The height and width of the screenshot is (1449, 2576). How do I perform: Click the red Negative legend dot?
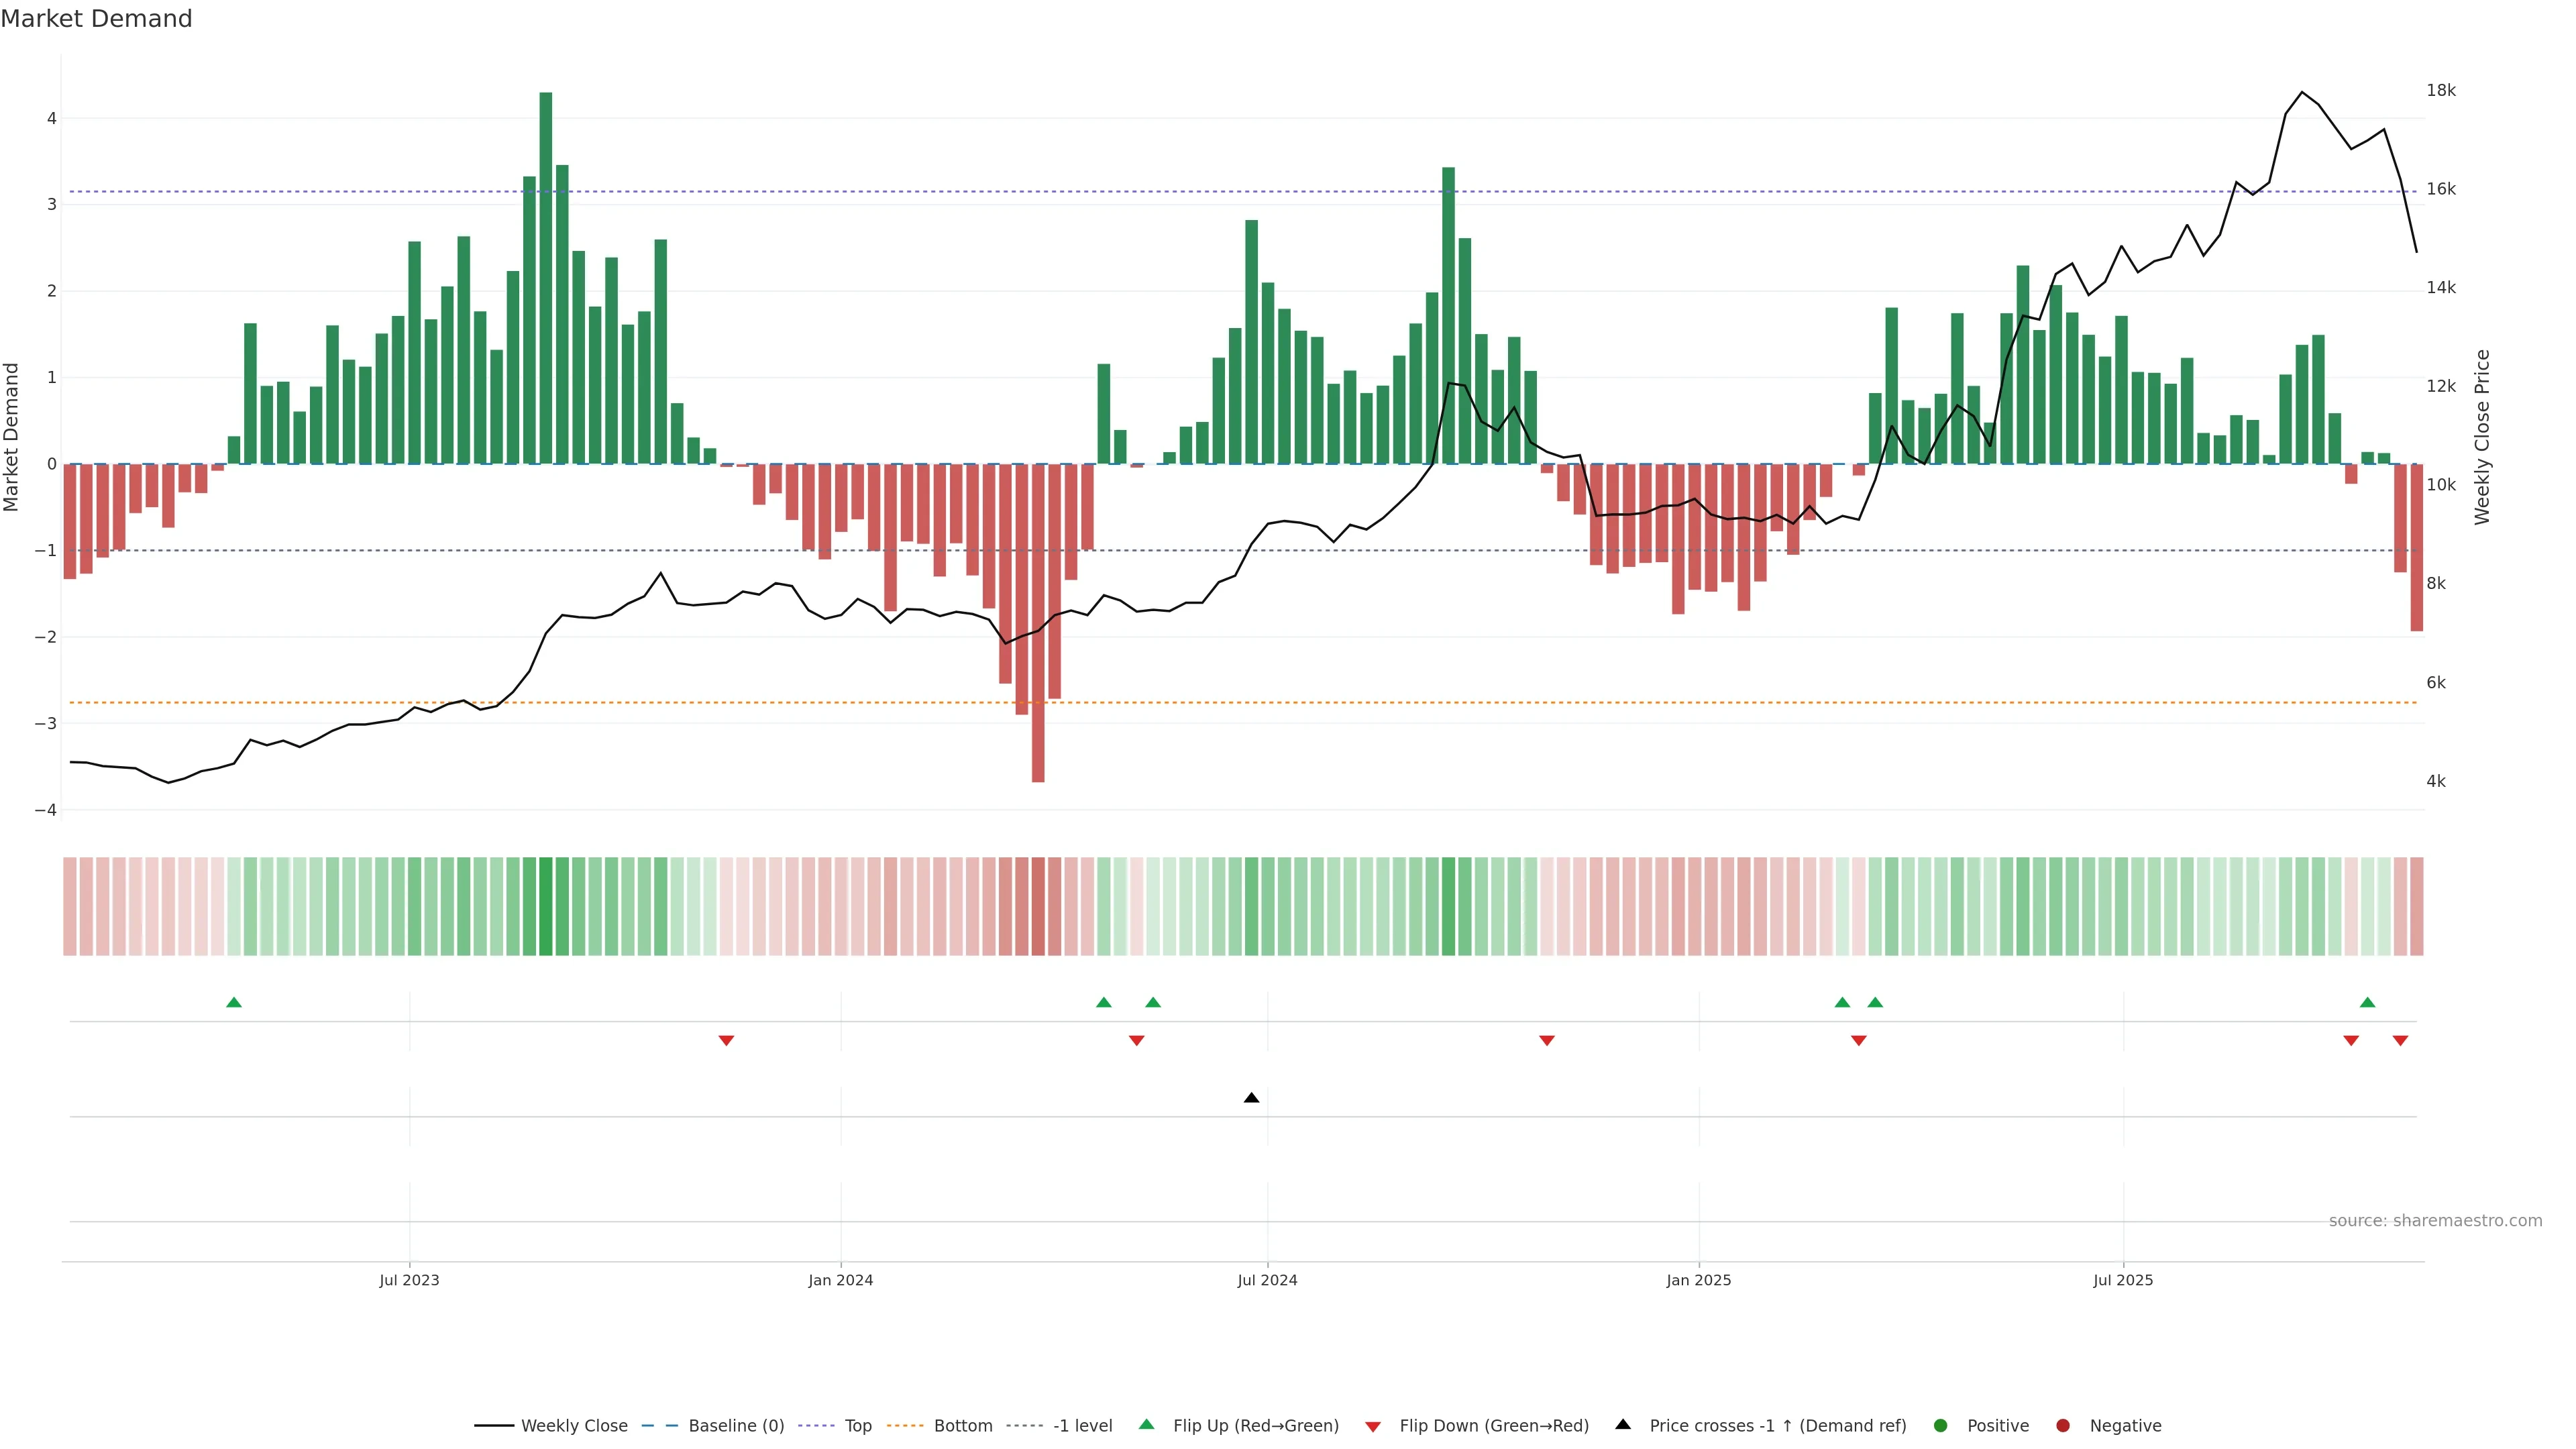tap(2063, 1425)
